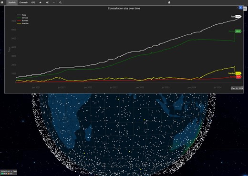This screenshot has width=248, height=176.
Task: Close the constellation chart panel
Action: click(x=241, y=8)
